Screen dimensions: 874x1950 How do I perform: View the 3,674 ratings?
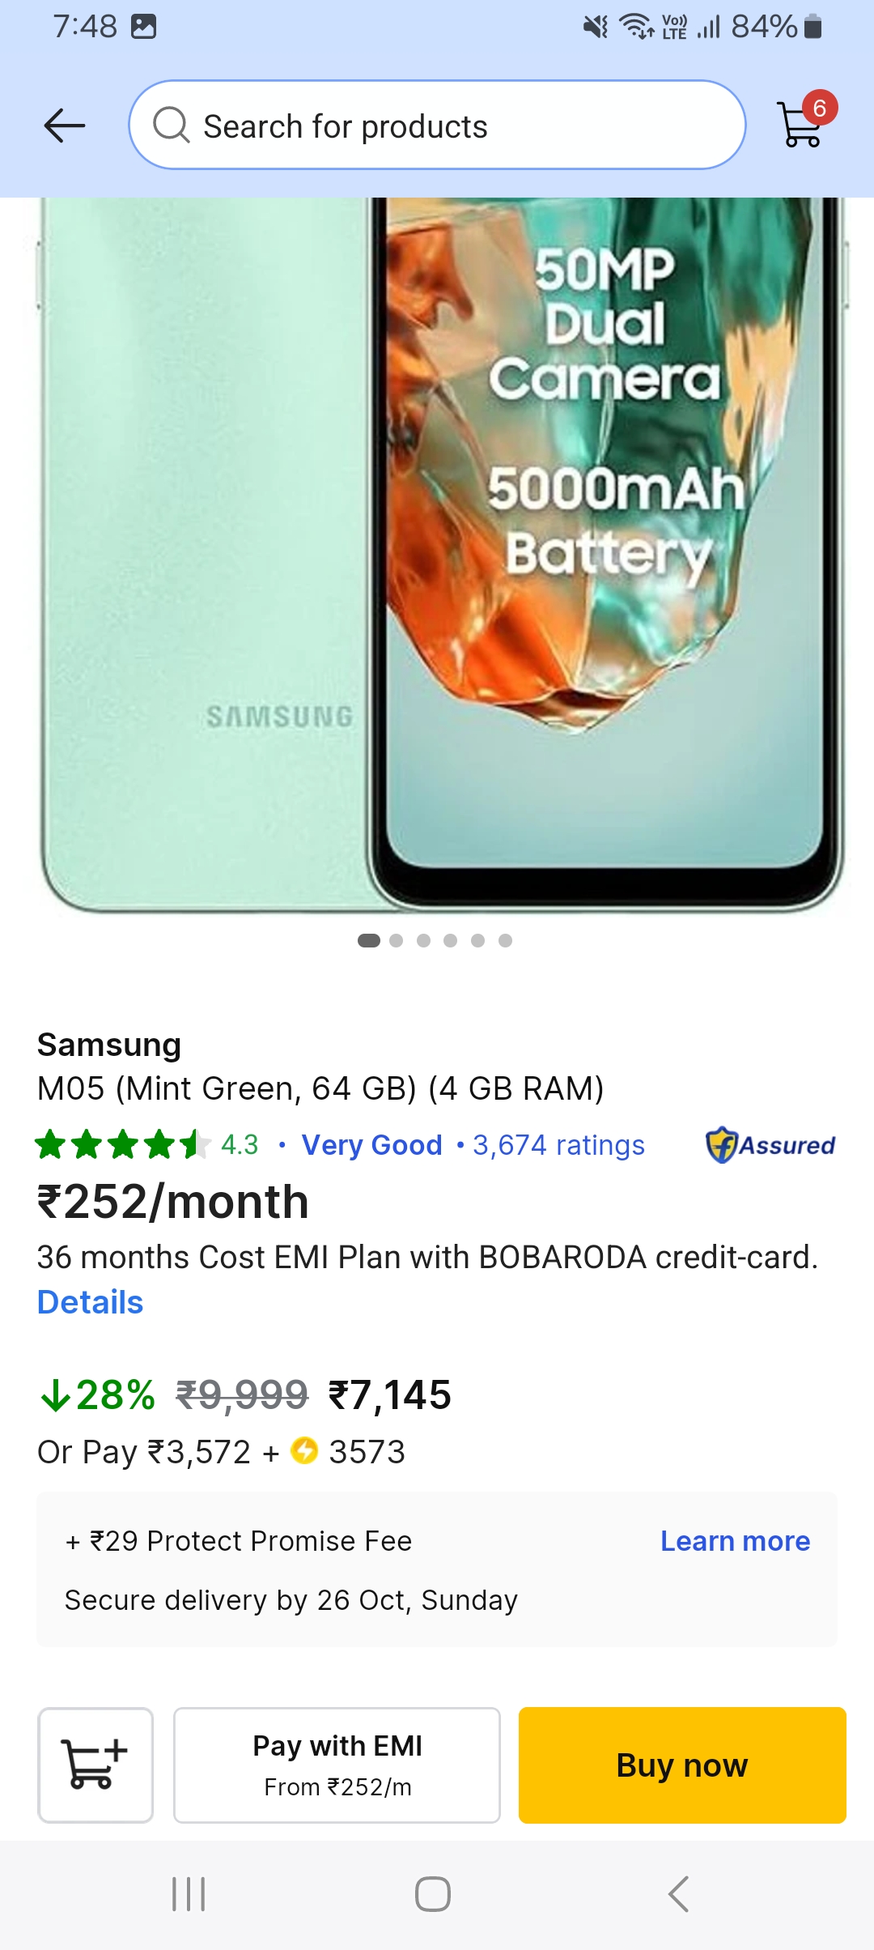point(558,1145)
